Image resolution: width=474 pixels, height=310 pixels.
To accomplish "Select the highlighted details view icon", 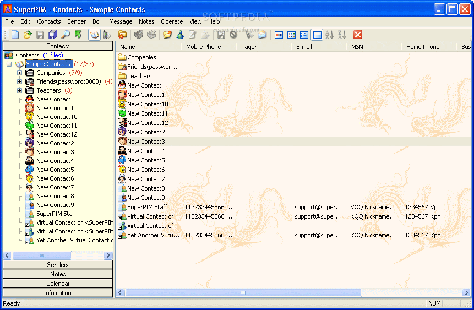I will point(317,35).
